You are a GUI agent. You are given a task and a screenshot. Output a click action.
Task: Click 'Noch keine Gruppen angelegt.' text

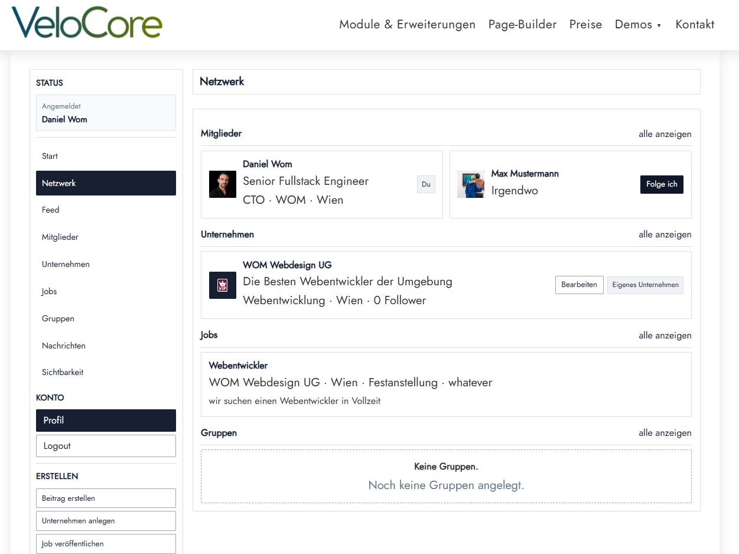446,485
